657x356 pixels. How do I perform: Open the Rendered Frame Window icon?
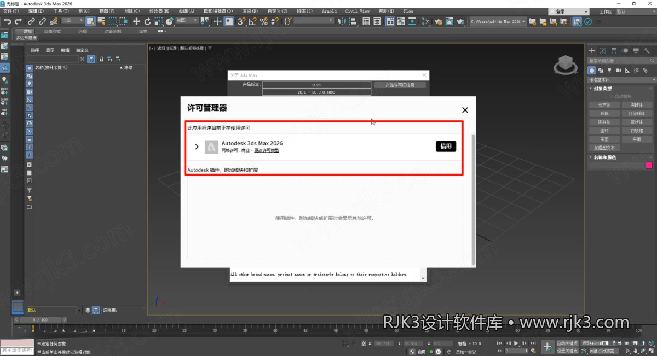click(x=449, y=21)
